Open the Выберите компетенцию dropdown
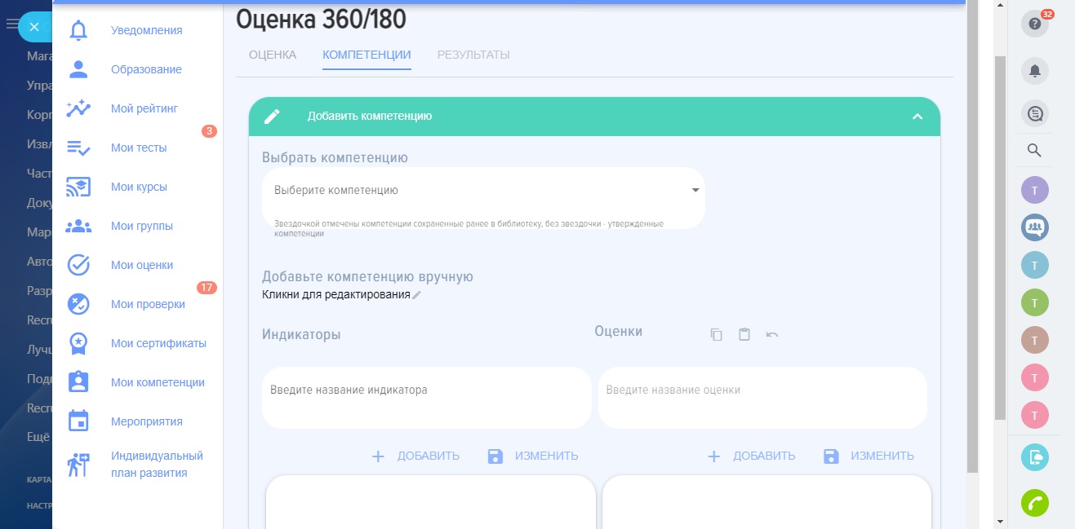This screenshot has width=1075, height=529. coord(483,190)
